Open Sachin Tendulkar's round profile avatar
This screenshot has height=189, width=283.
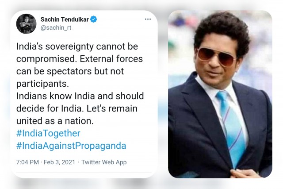27,23
